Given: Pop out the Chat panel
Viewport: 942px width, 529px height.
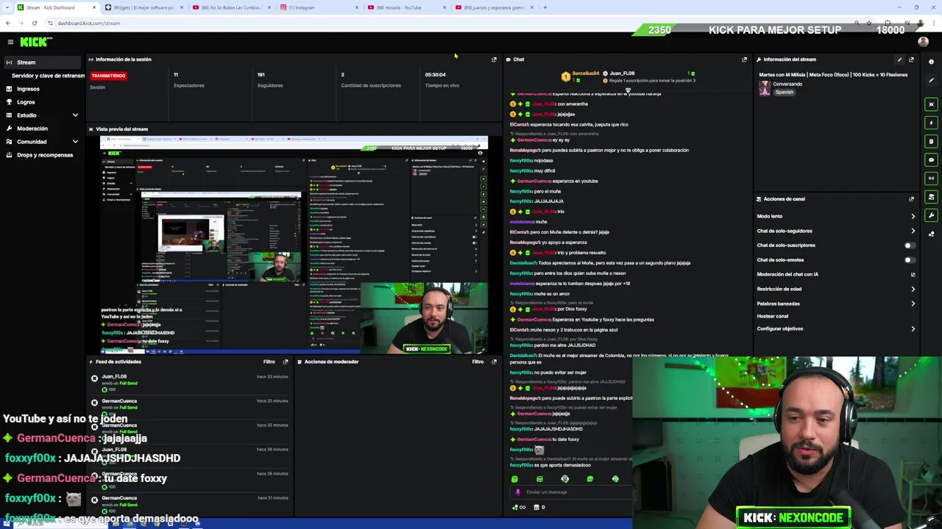Looking at the screenshot, I should coord(744,60).
